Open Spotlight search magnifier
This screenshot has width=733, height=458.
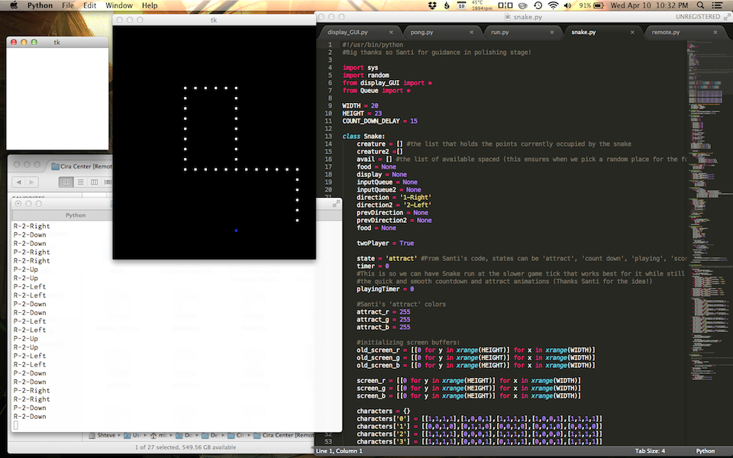tap(700, 5)
